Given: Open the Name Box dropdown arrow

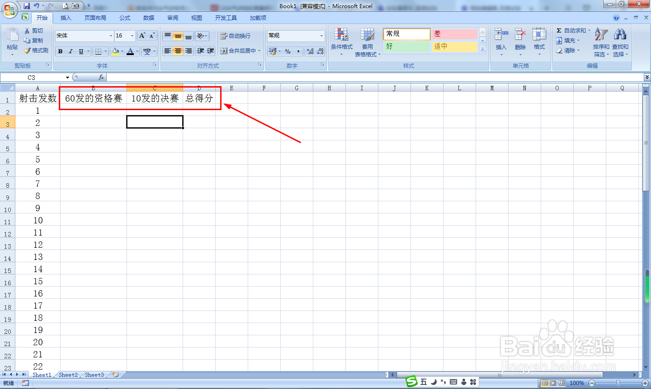Looking at the screenshot, I should tap(67, 78).
